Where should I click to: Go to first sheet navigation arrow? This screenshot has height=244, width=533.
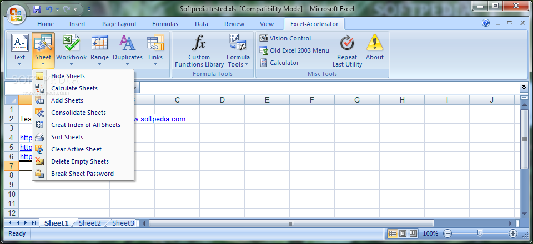click(9, 223)
